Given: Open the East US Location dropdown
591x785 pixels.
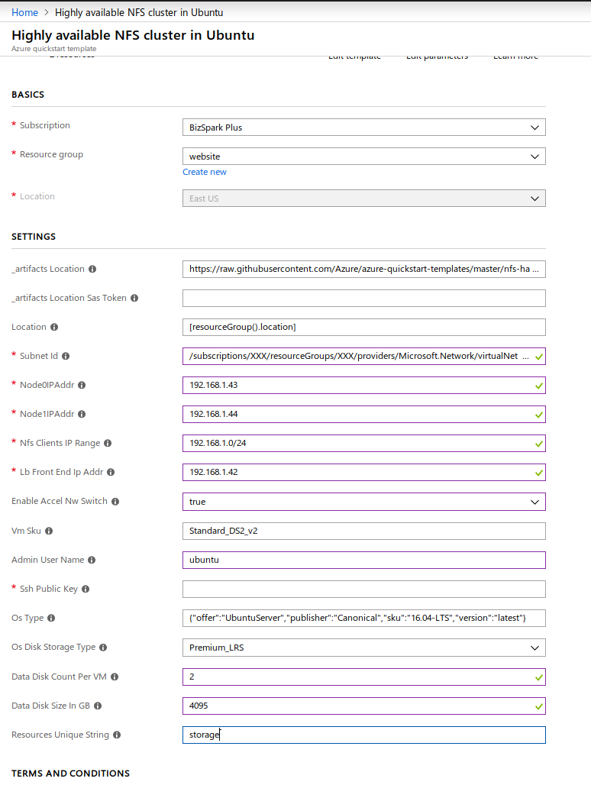Looking at the screenshot, I should 363,199.
